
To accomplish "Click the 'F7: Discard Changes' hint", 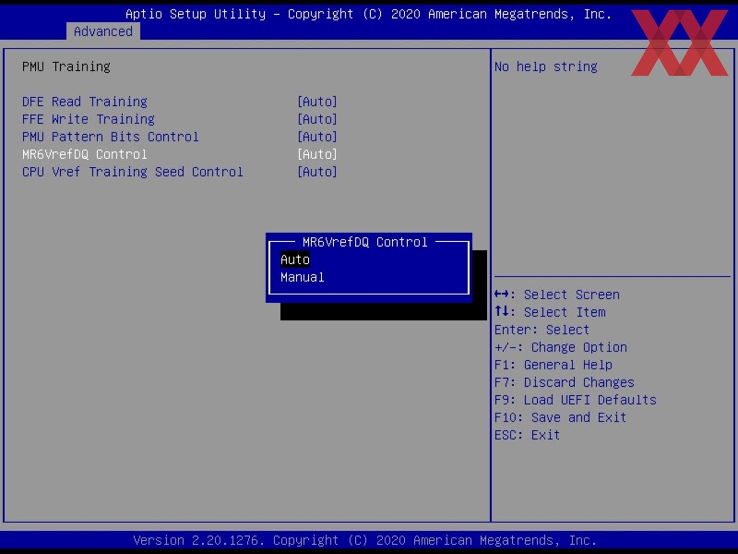I will (x=564, y=382).
